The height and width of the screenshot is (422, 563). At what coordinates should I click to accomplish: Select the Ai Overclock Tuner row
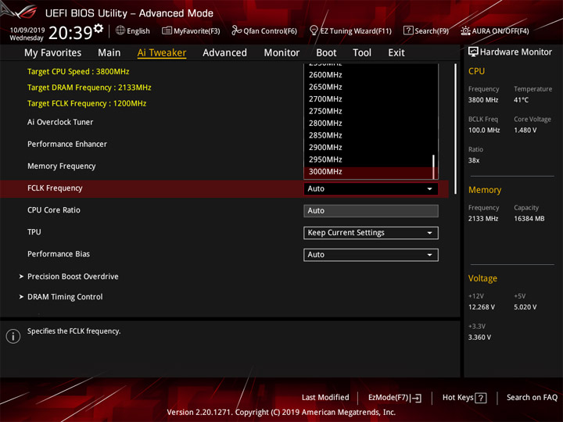[60, 123]
